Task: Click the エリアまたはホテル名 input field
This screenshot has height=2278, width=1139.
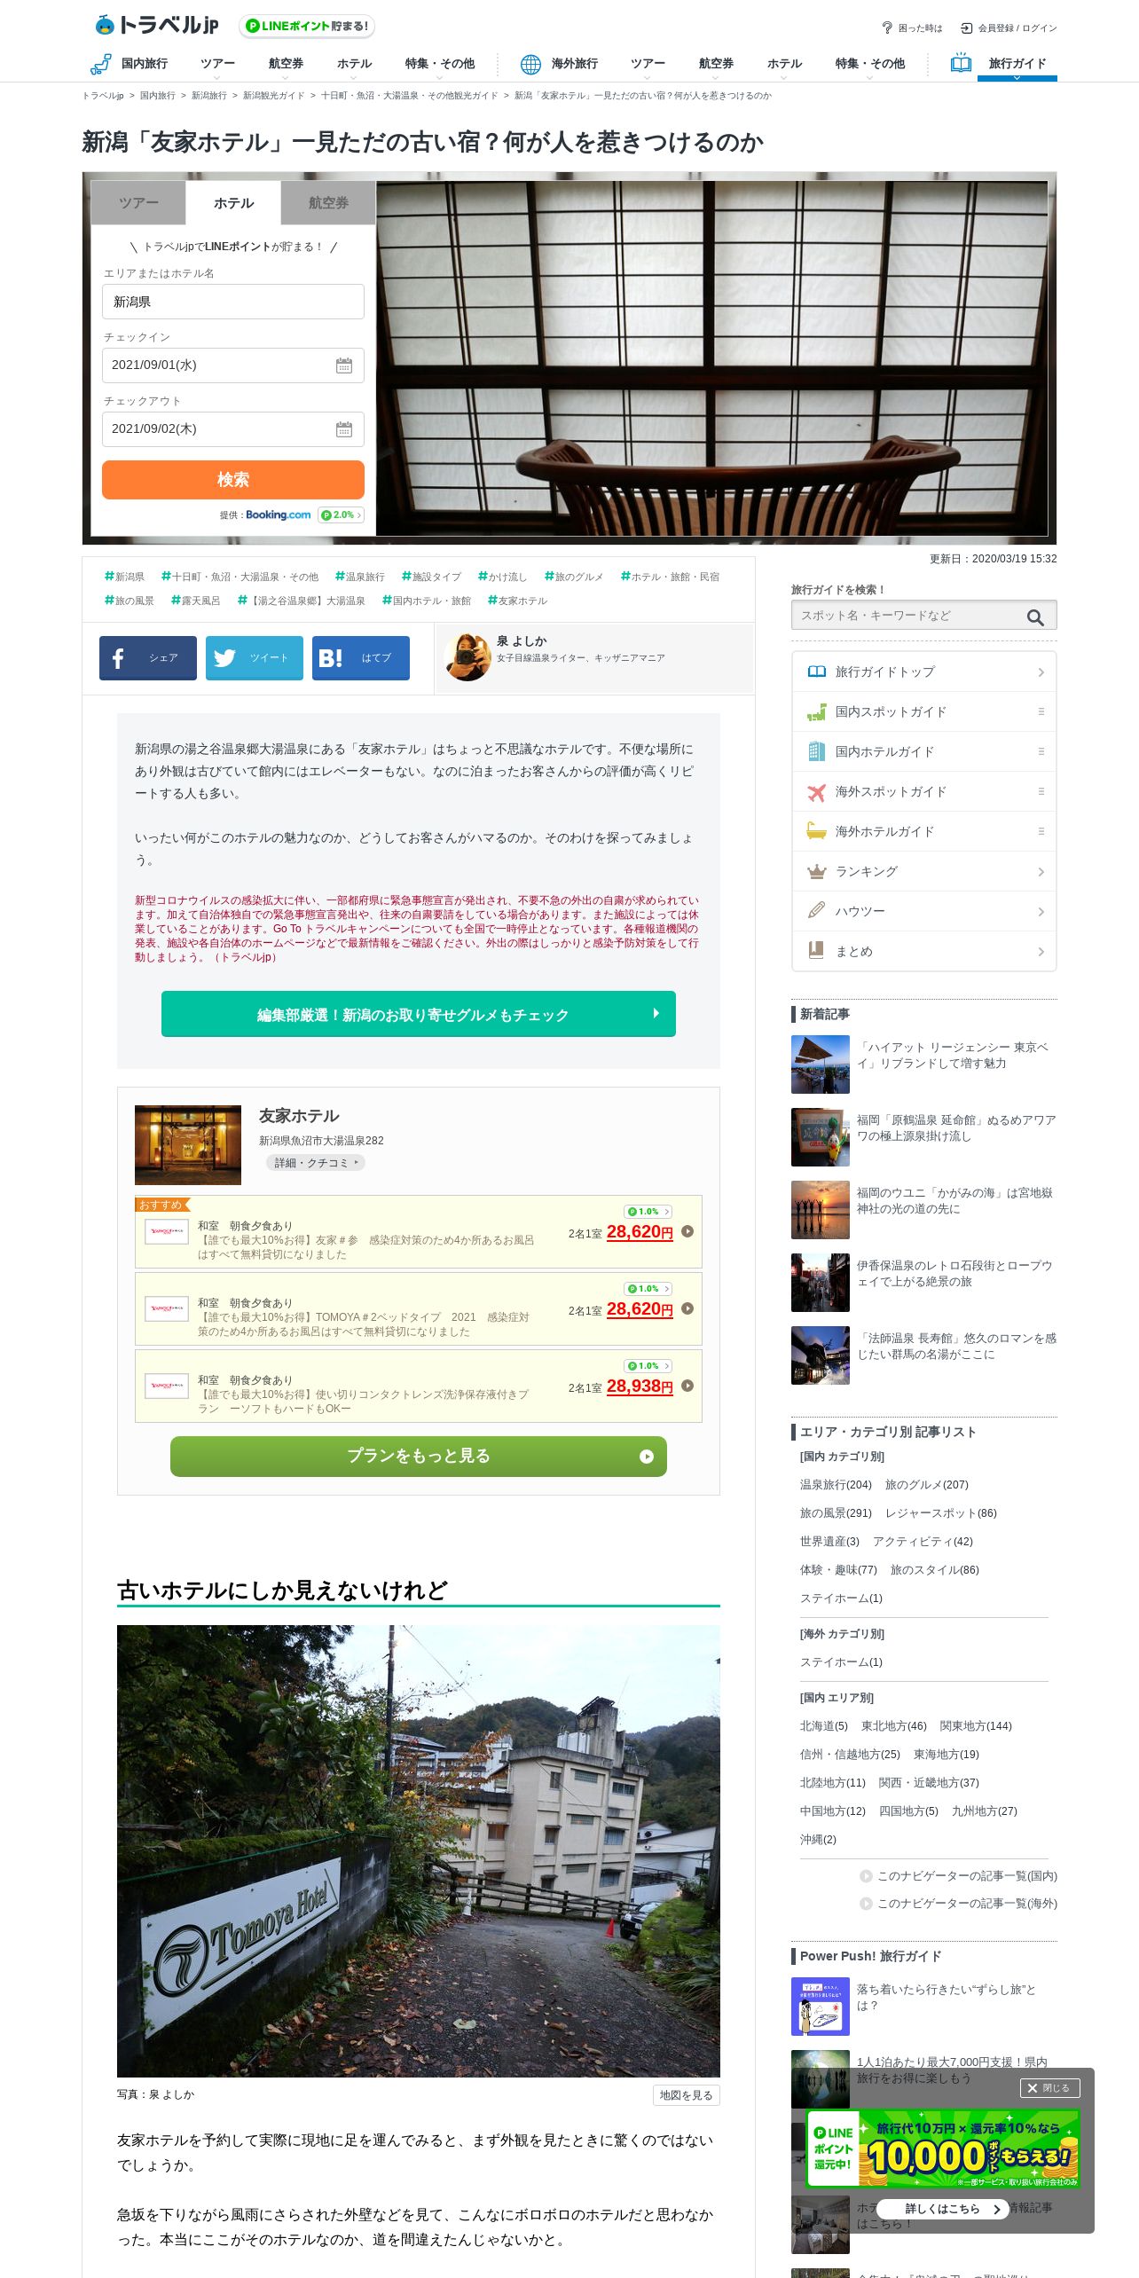Action: pos(232,302)
